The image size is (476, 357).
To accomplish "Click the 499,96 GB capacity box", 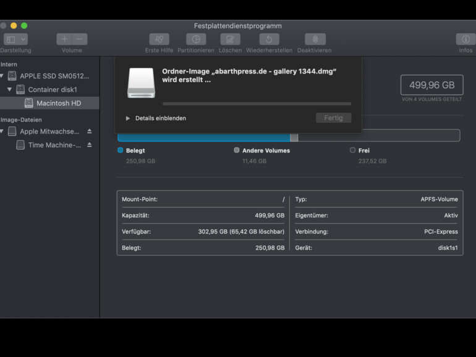I will point(431,85).
